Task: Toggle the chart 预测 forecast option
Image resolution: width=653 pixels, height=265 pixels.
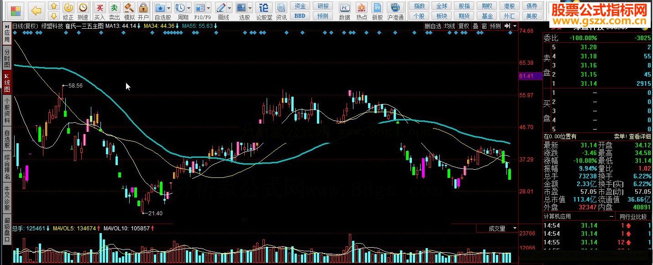Action: [495, 26]
